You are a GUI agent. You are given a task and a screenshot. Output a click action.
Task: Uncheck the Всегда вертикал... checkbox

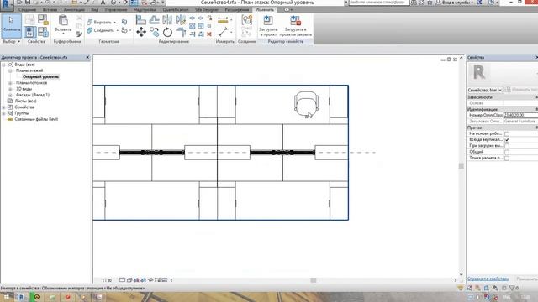(507, 140)
